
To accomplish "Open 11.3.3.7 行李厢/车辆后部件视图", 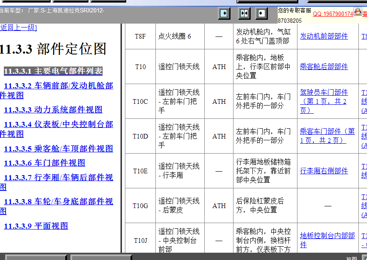I will coord(56,182).
